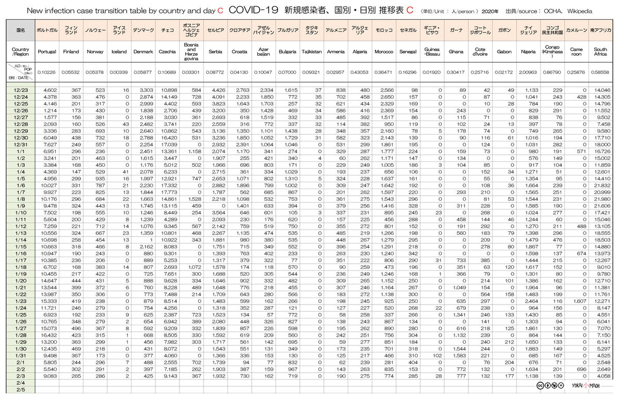Screen dimensions: 619x397
Task: Select the 'Cote d'Ivoire' column header
Action: click(480, 52)
